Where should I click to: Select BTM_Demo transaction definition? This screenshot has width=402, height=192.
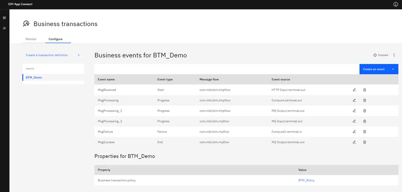click(x=53, y=77)
